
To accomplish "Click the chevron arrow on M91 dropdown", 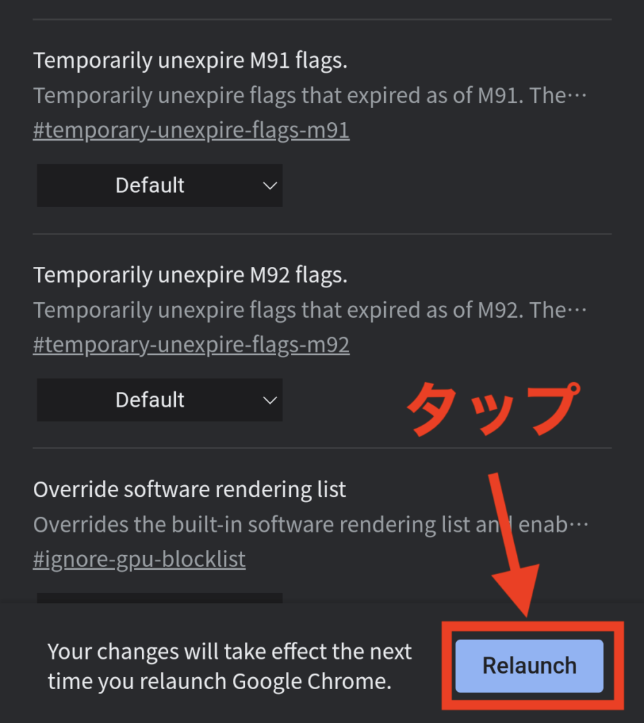I will (x=270, y=186).
